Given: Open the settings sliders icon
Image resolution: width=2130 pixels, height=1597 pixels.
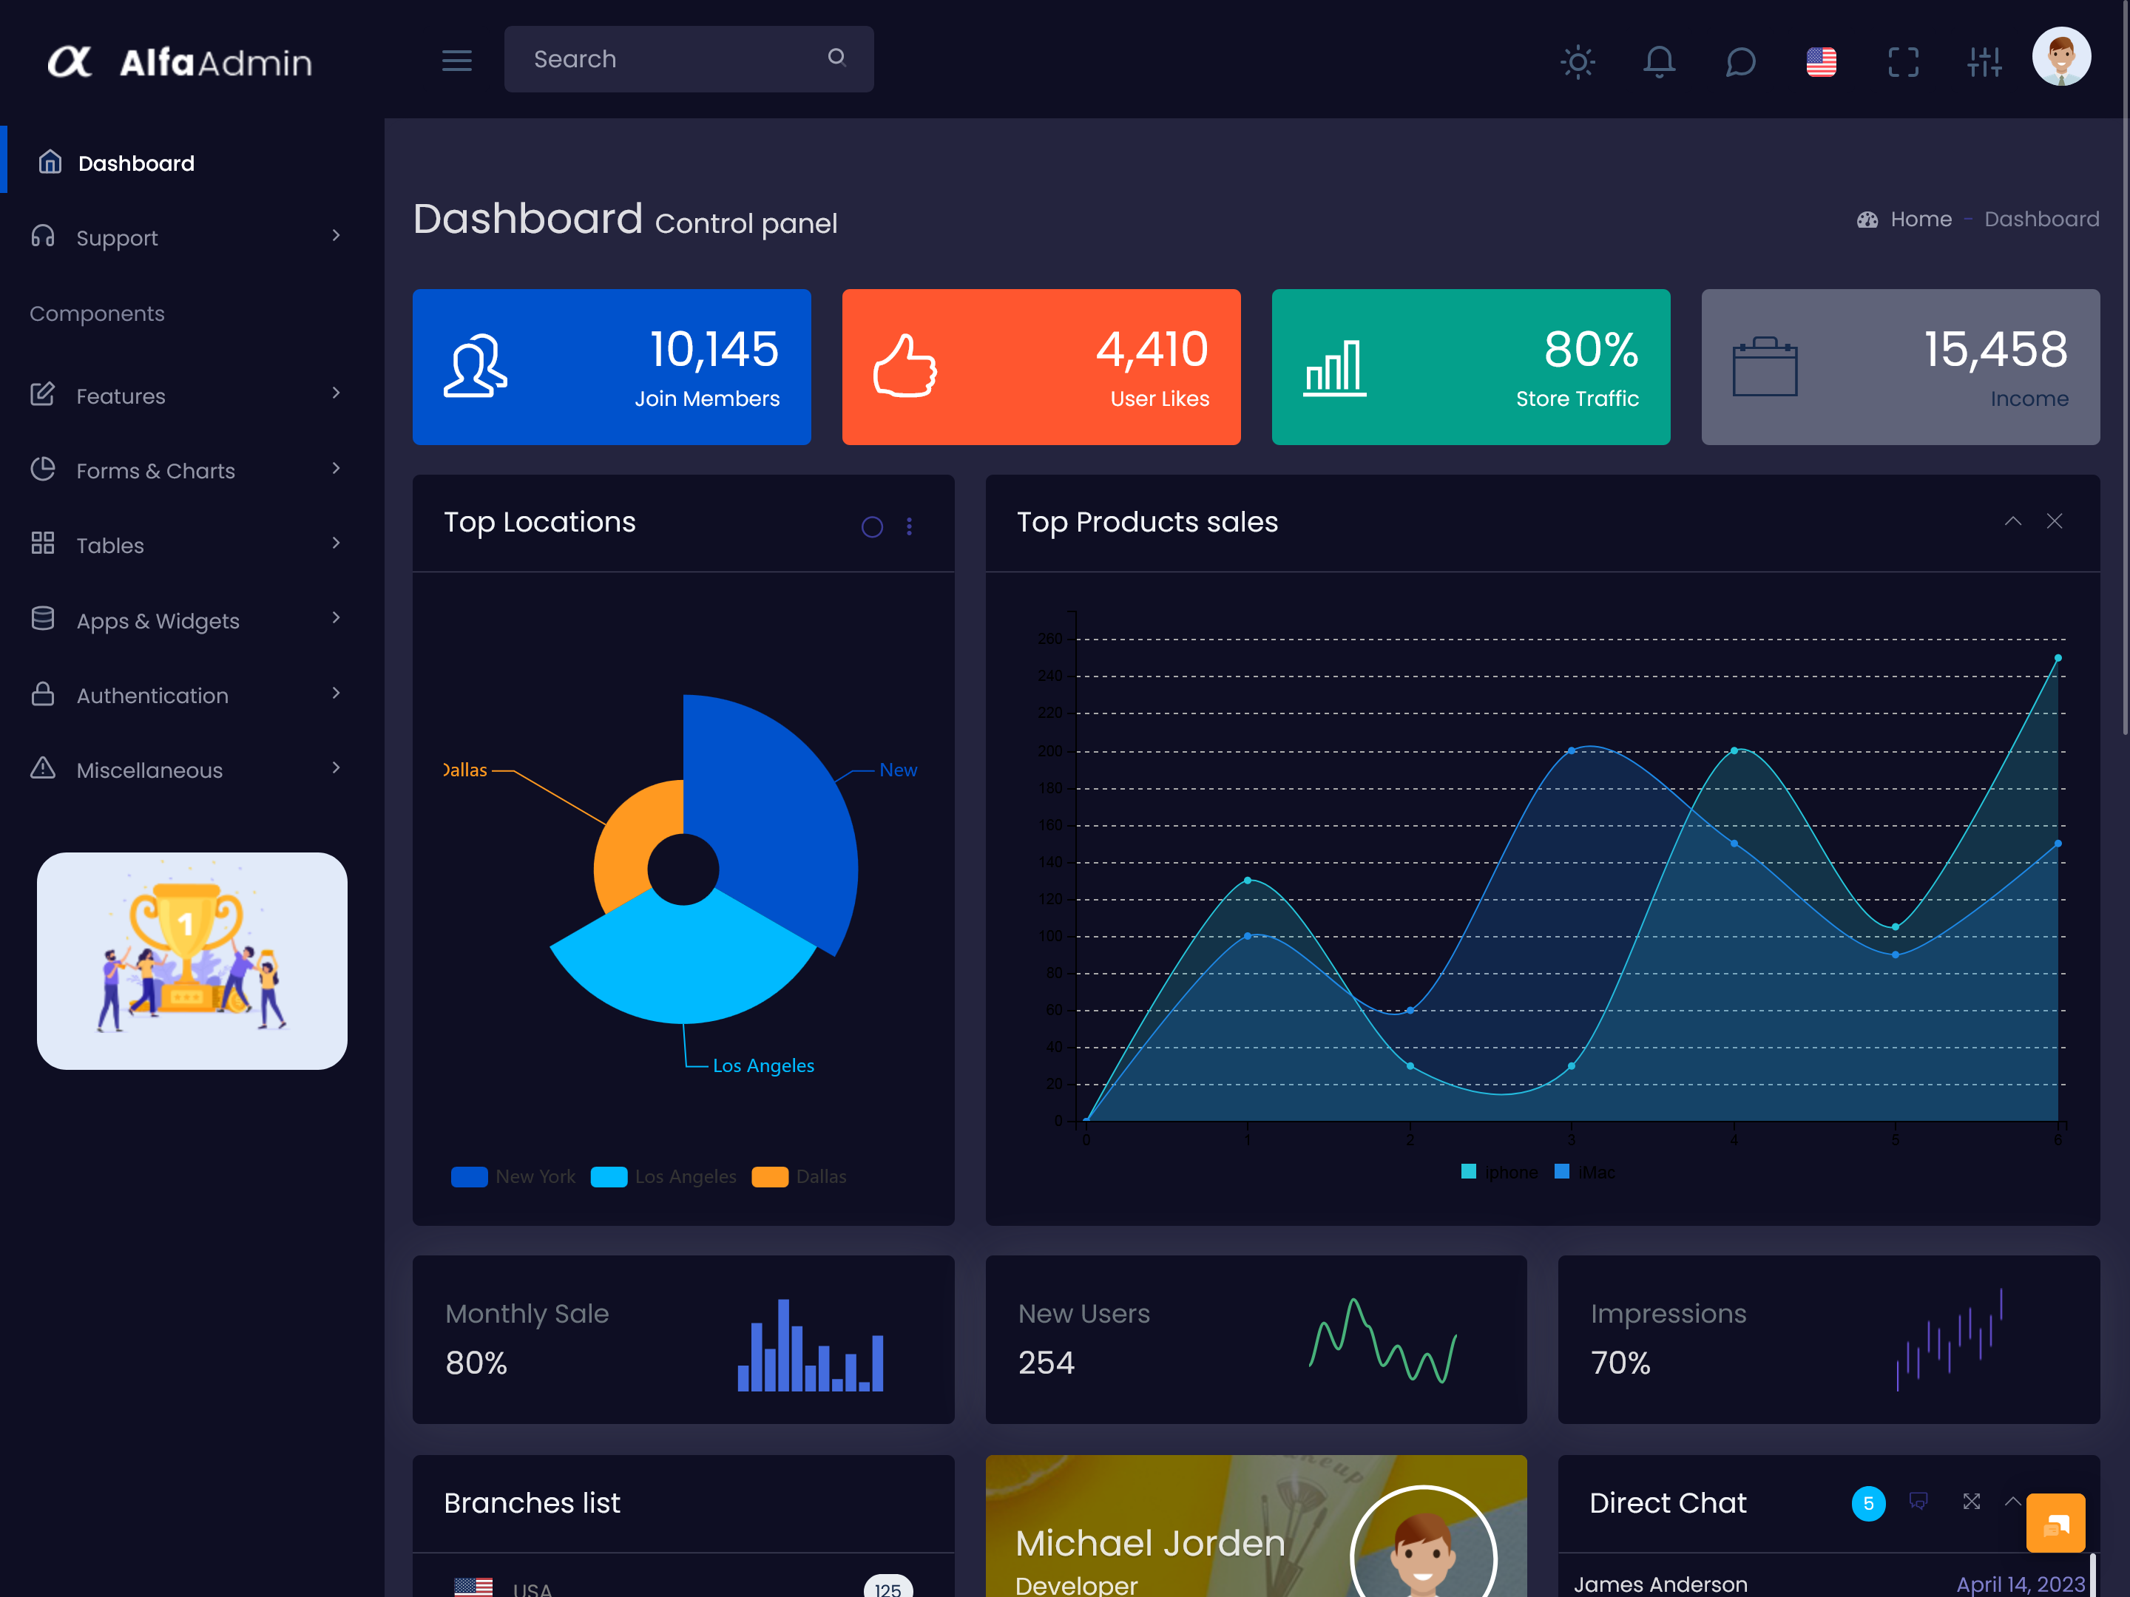Looking at the screenshot, I should pyautogui.click(x=1984, y=63).
